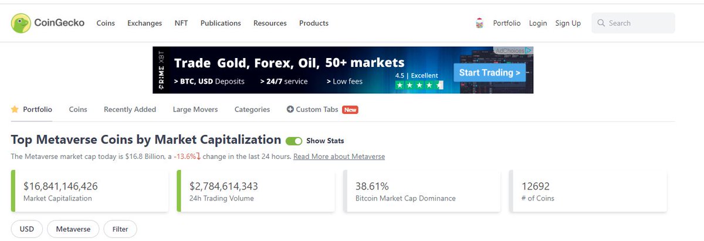Screen dimensions: 704x241
Task: Open the AdChoices icon on the banner
Action: tap(529, 51)
